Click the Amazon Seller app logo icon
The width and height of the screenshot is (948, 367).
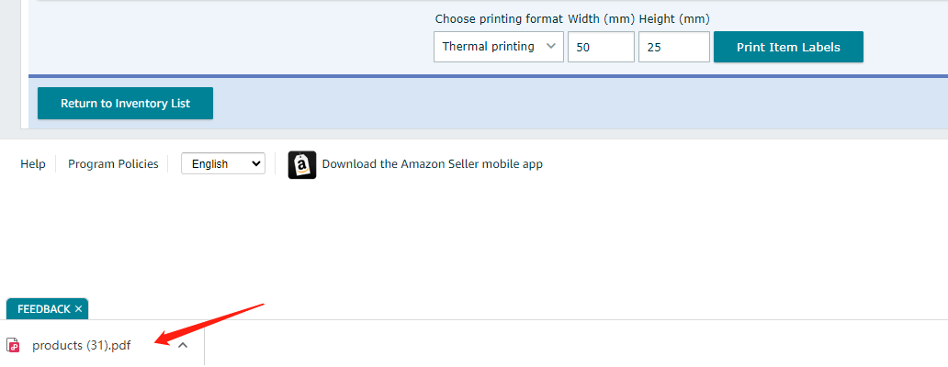[301, 164]
